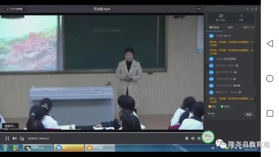279x157 pixels.
Task: Select the mp4 player taskbar item
Action: click(38, 148)
